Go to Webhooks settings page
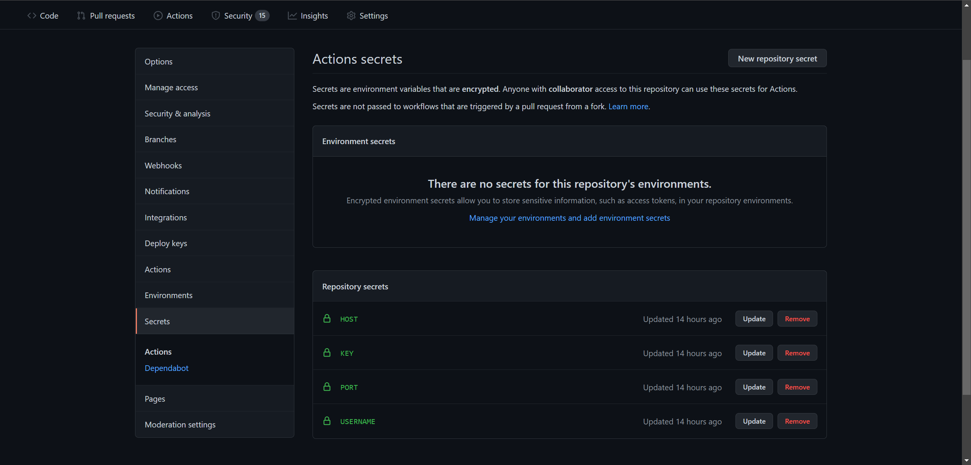This screenshot has width=971, height=465. point(163,166)
